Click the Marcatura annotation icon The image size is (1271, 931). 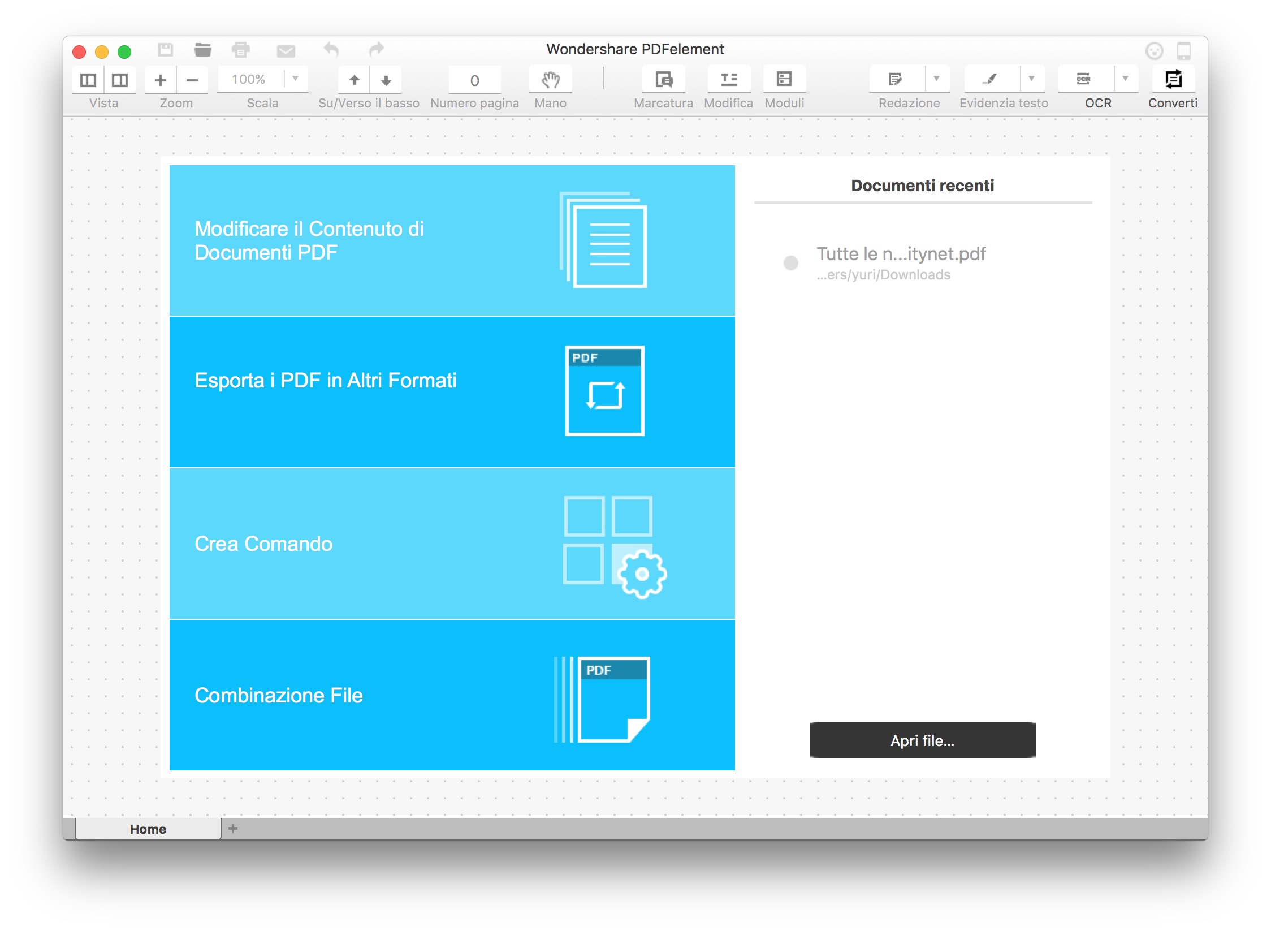663,80
